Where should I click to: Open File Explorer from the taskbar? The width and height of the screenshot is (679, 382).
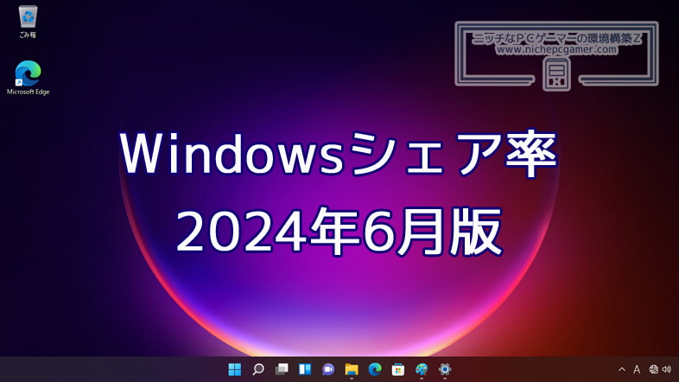pyautogui.click(x=352, y=369)
